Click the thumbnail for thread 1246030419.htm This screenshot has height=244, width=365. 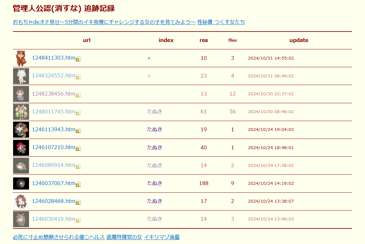21,219
